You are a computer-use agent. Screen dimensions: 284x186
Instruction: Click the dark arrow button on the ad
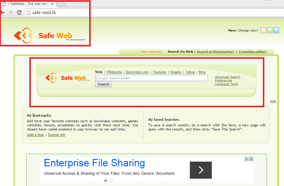click(x=201, y=170)
